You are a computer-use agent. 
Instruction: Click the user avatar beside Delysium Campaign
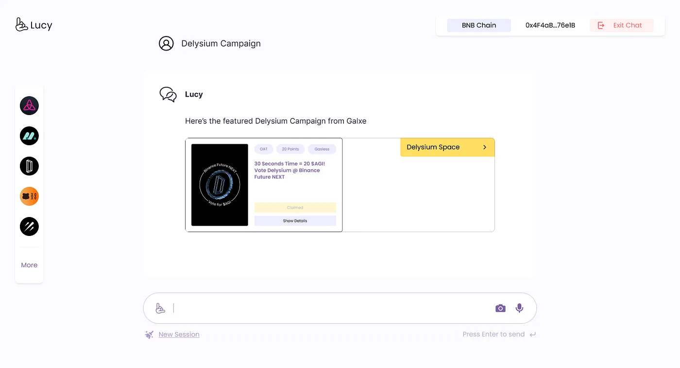click(166, 43)
